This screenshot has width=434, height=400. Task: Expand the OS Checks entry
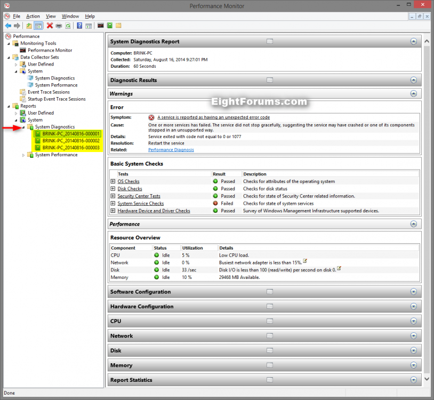point(112,181)
